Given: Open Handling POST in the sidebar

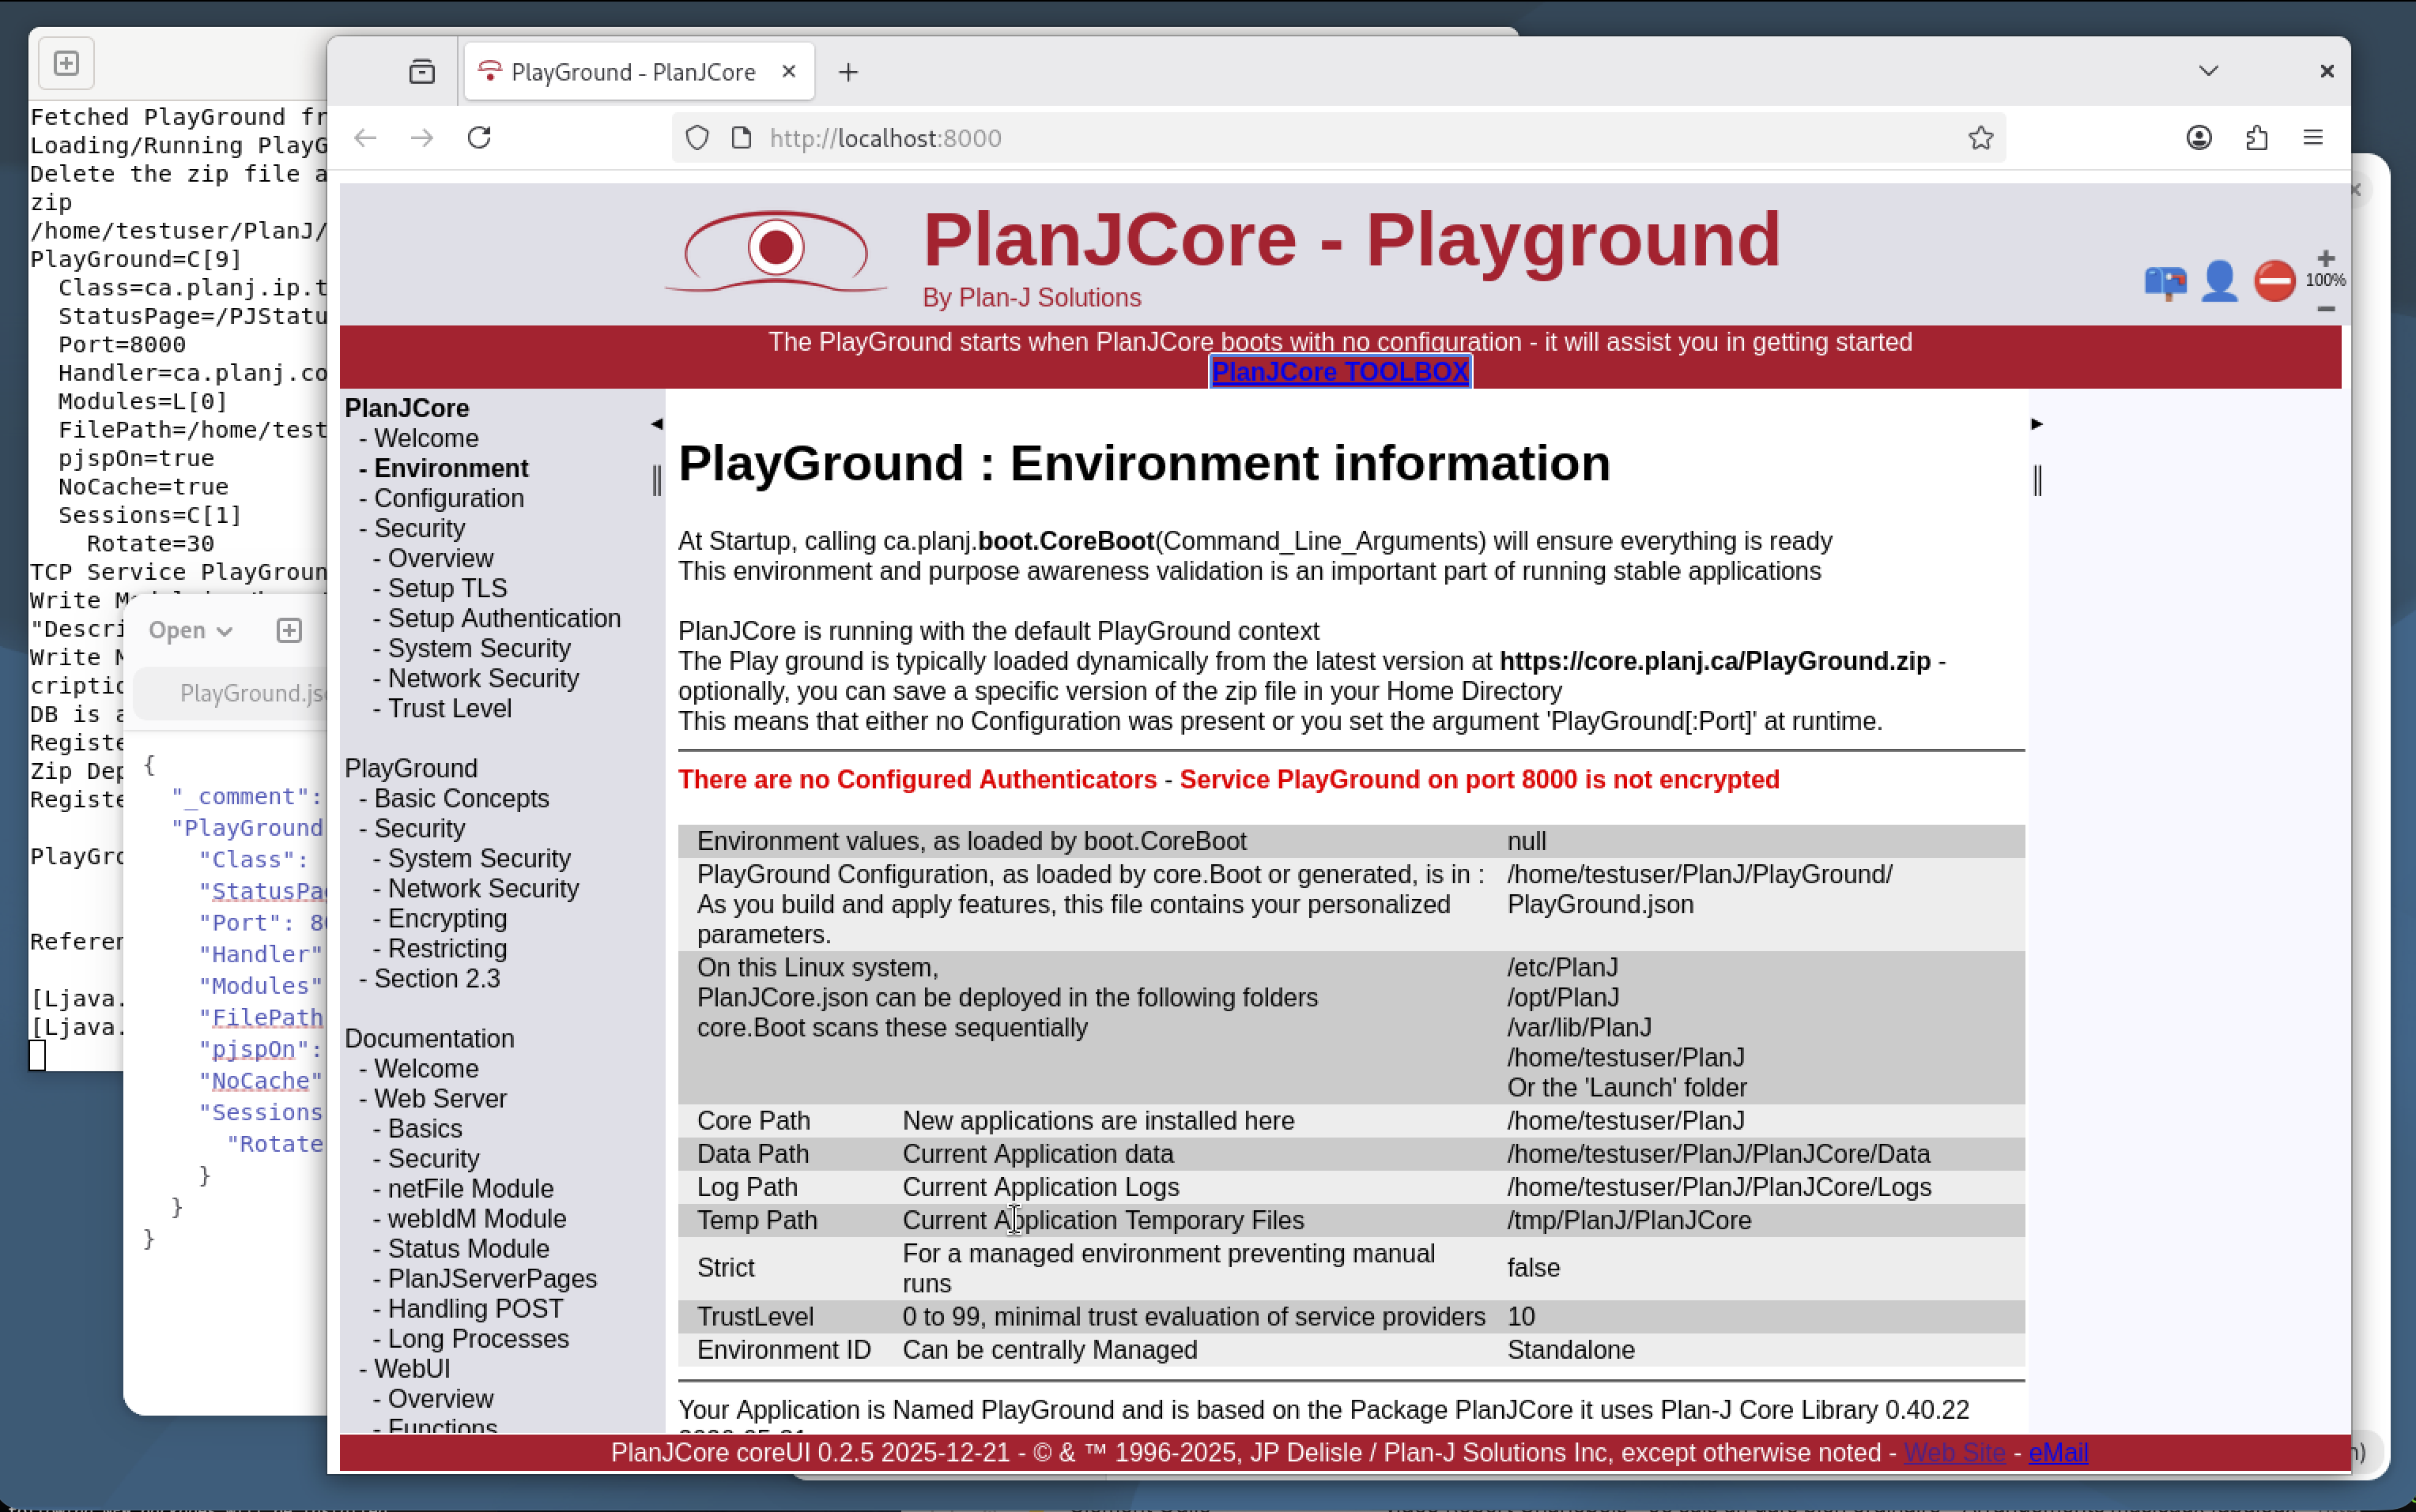Looking at the screenshot, I should pyautogui.click(x=475, y=1308).
